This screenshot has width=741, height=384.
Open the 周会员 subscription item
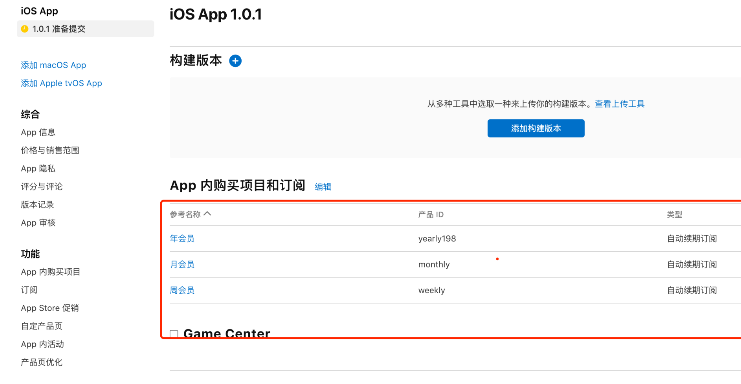coord(182,290)
